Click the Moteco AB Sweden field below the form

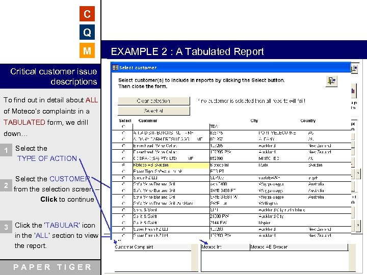pyautogui.click(x=299, y=247)
